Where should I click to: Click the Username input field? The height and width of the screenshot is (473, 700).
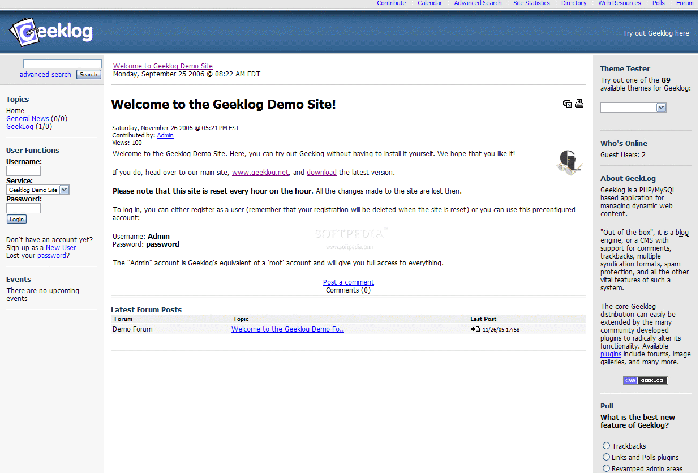click(23, 171)
